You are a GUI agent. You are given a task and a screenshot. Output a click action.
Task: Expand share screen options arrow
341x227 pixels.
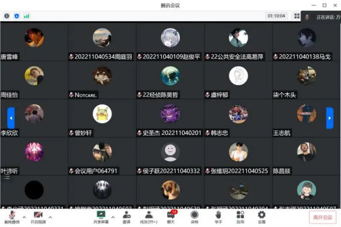click(113, 217)
